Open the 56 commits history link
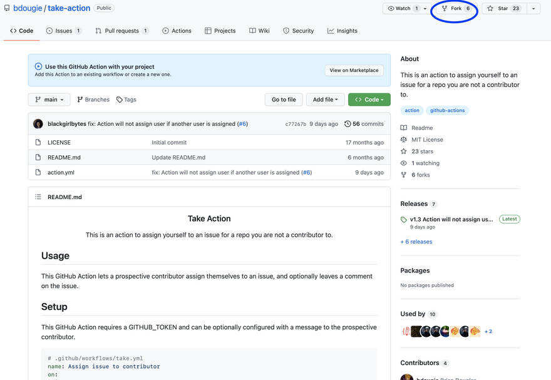This screenshot has width=551, height=380. 364,124
